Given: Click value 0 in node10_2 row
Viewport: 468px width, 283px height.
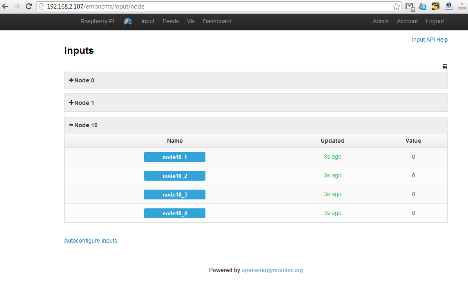Looking at the screenshot, I should (x=413, y=175).
